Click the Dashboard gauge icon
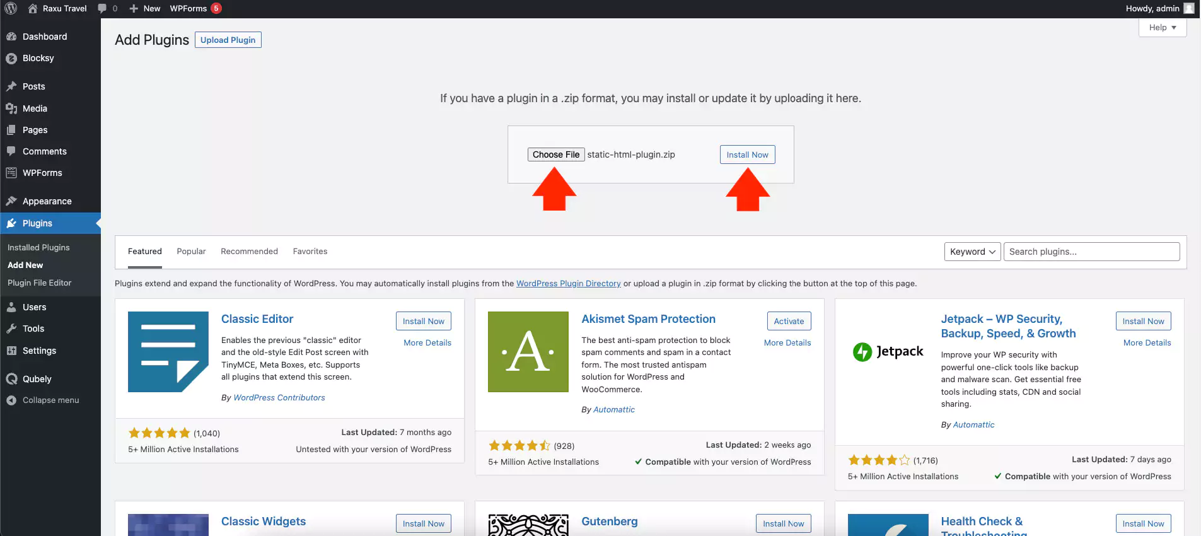 (11, 37)
